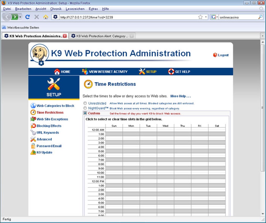This screenshot has width=266, height=223.
Task: Go to the browser home page icon
Action: tap(46, 17)
